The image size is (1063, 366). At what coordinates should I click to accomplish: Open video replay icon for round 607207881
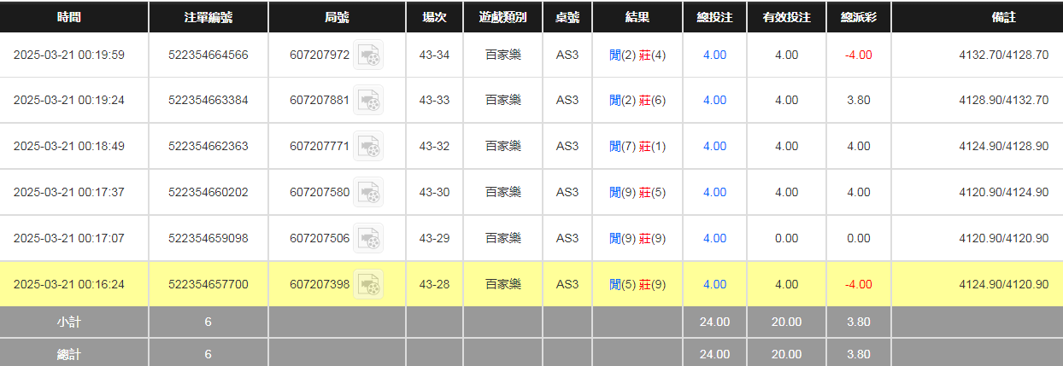tap(368, 101)
